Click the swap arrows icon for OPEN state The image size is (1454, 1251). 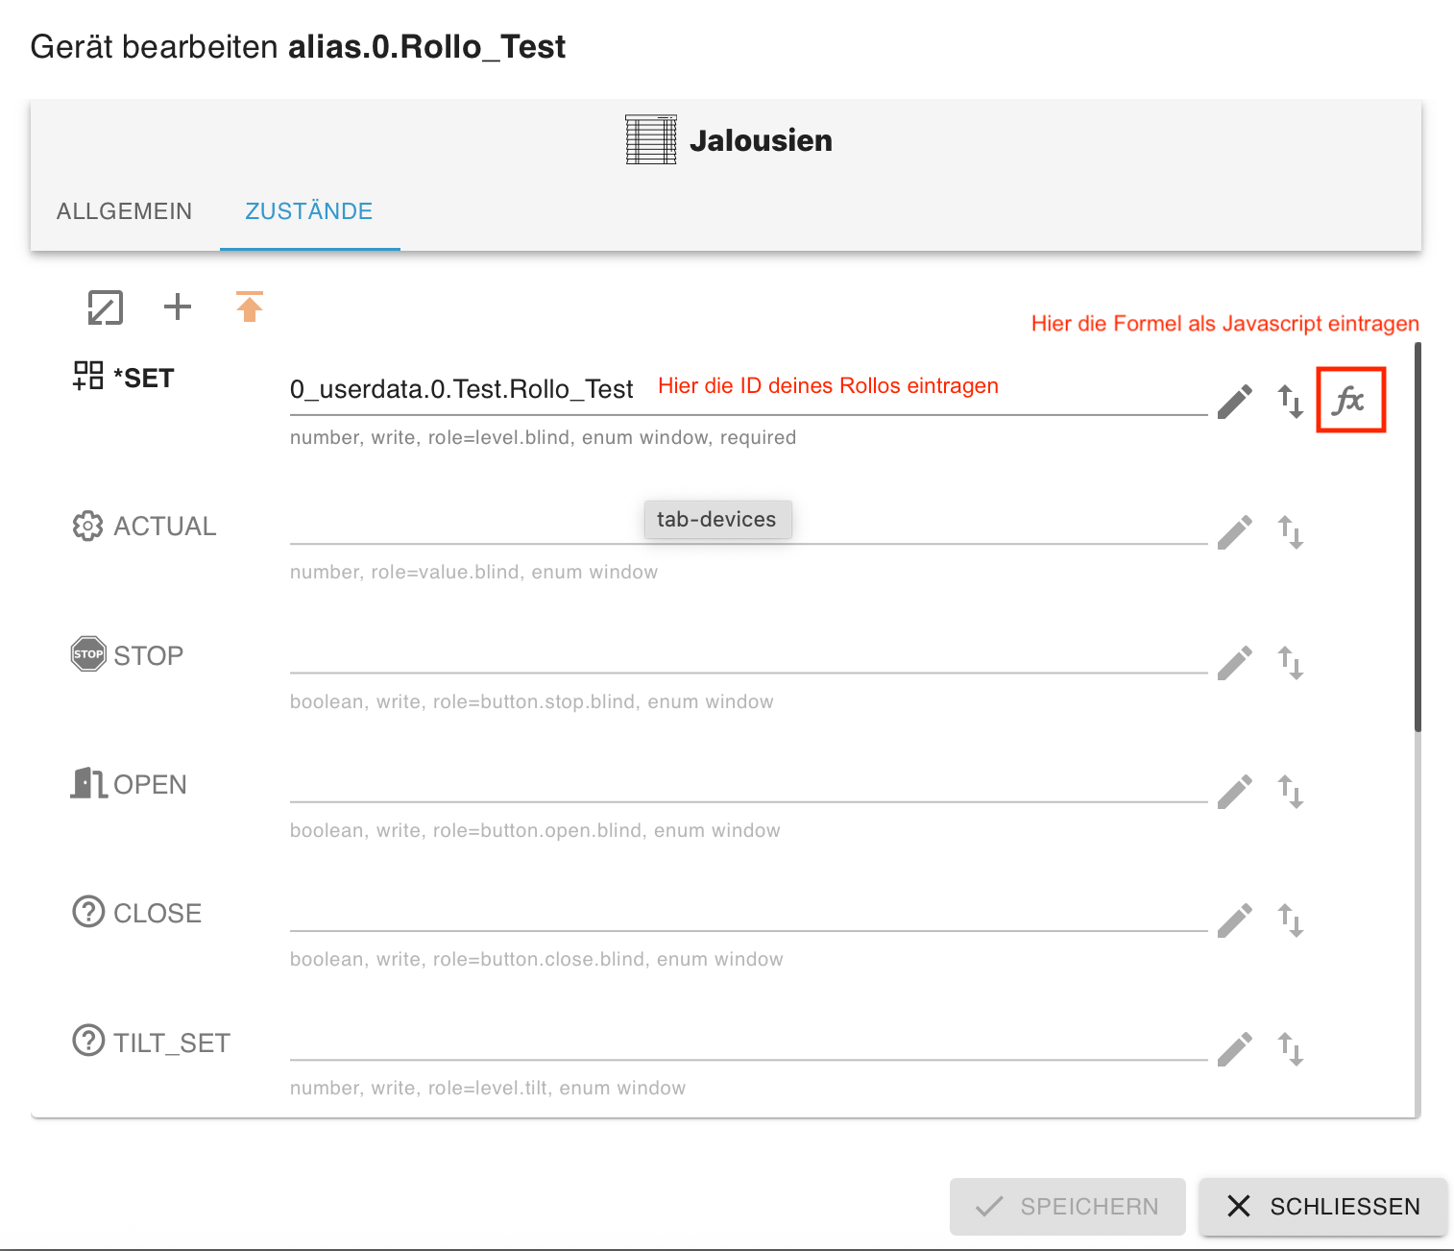pyautogui.click(x=1291, y=792)
